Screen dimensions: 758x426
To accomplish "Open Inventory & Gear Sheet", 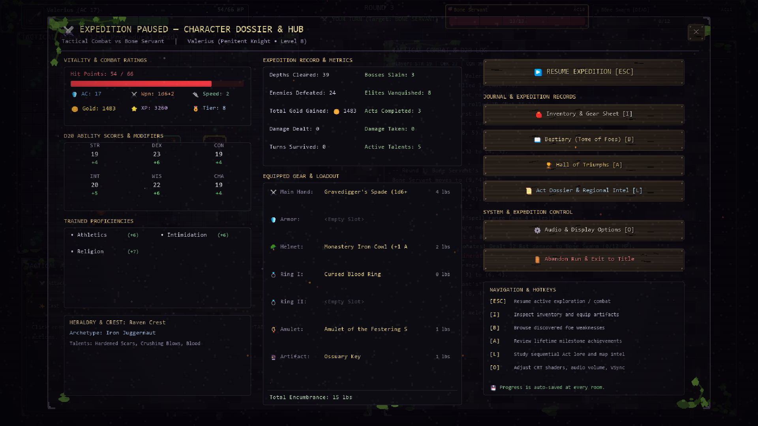I will (x=584, y=114).
